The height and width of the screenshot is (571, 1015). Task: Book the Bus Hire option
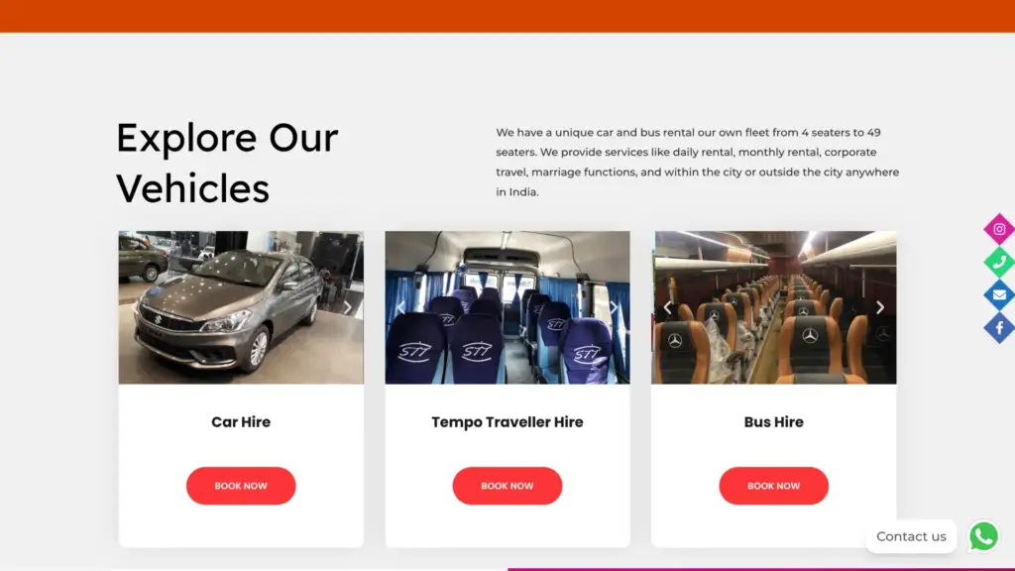coord(773,486)
